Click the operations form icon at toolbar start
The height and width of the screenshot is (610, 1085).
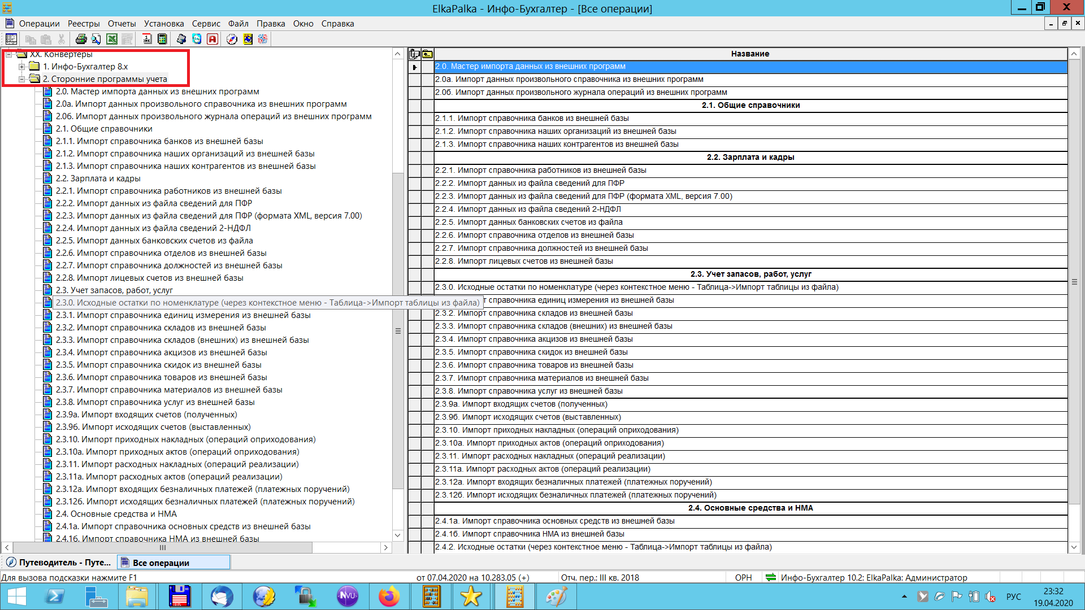pos(11,39)
